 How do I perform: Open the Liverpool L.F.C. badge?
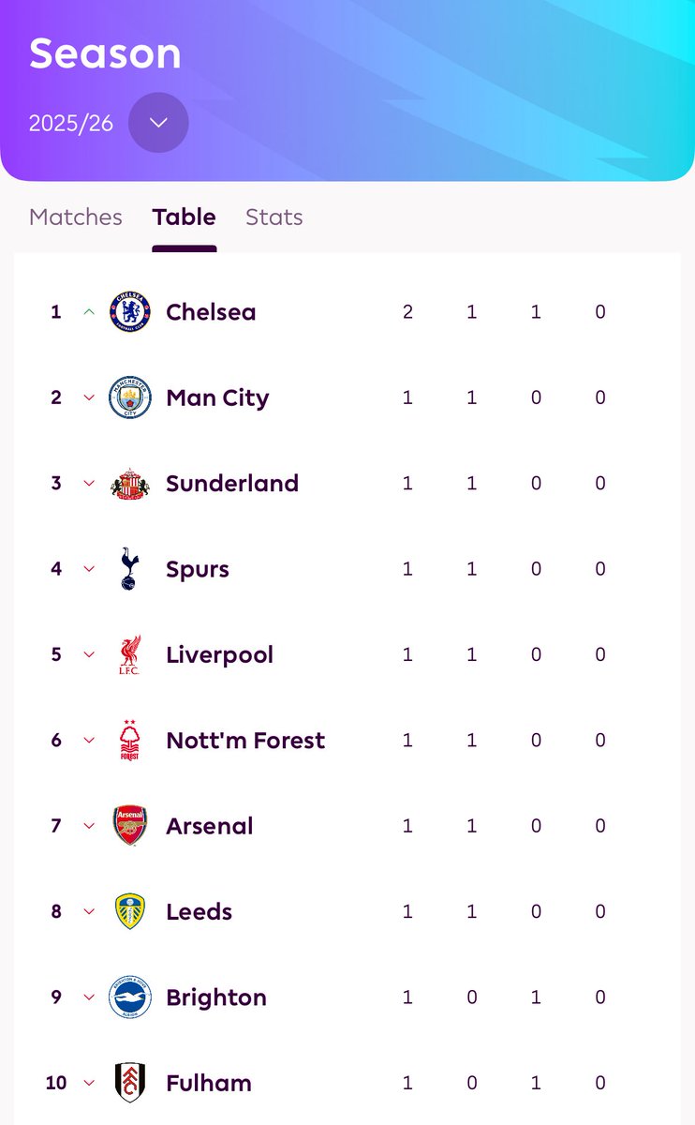coord(129,654)
